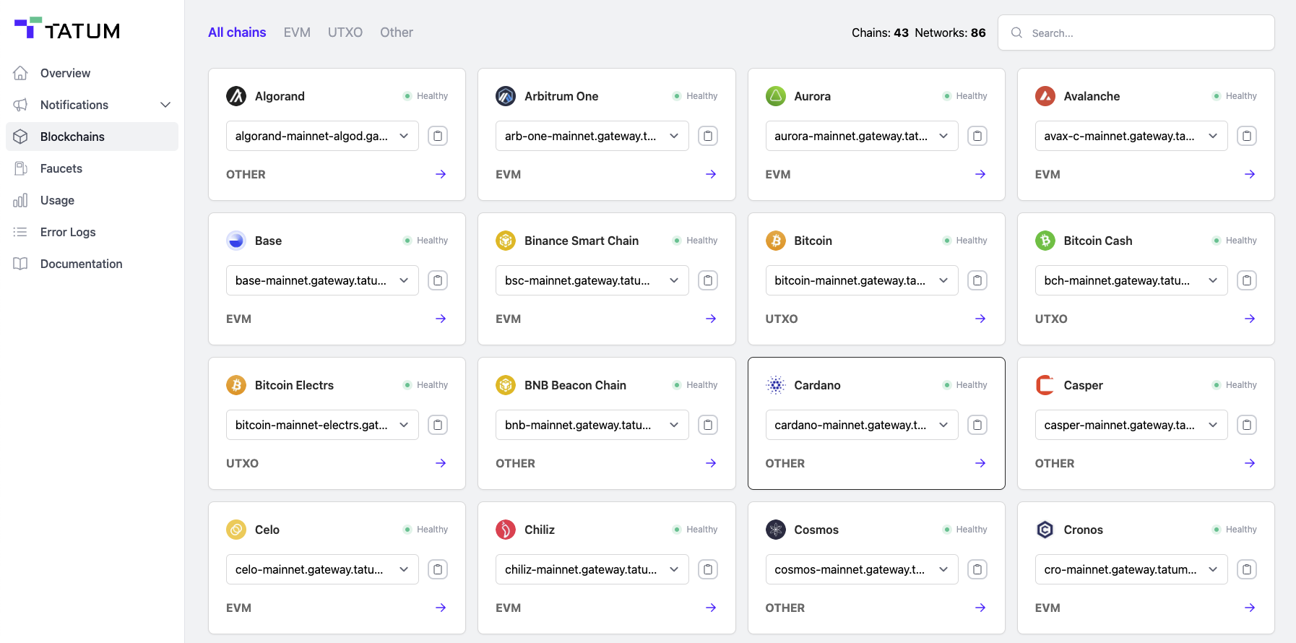Copy the Bitcoin Cash gateway URL
The height and width of the screenshot is (643, 1296).
point(1247,280)
